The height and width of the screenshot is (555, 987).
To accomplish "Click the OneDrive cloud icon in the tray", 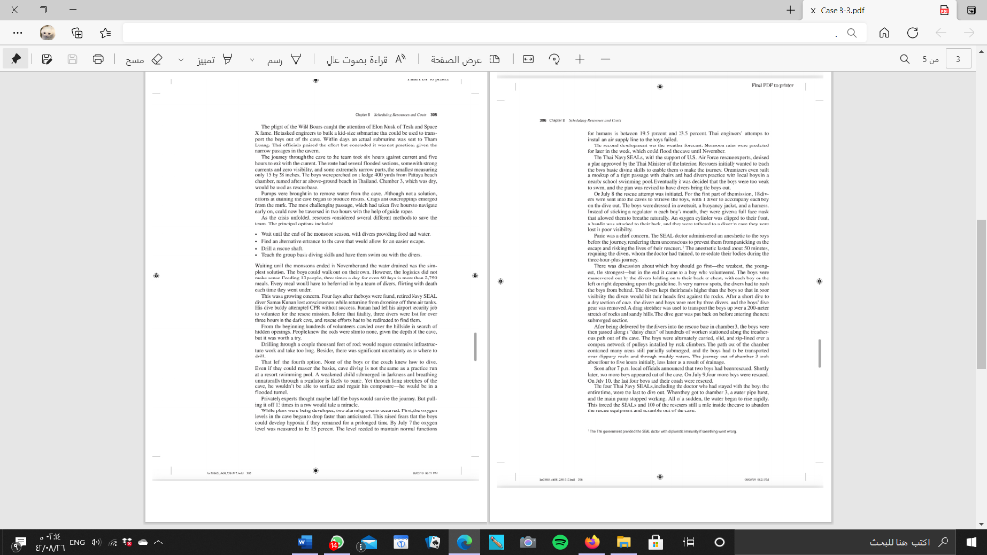I will click(x=143, y=542).
